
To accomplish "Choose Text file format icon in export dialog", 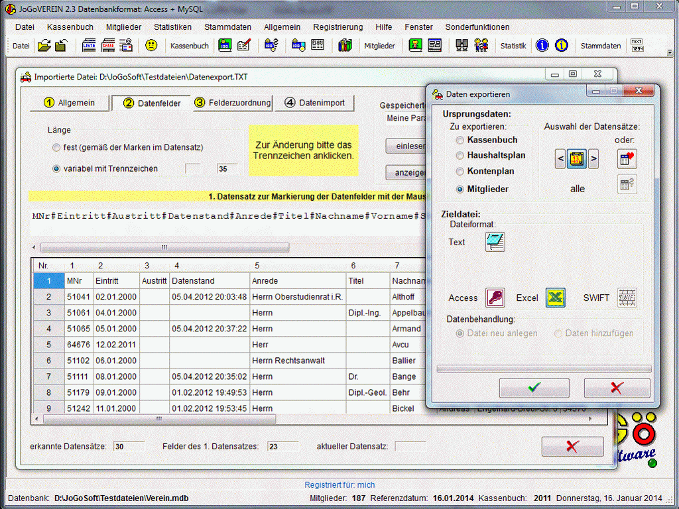I will (x=495, y=242).
